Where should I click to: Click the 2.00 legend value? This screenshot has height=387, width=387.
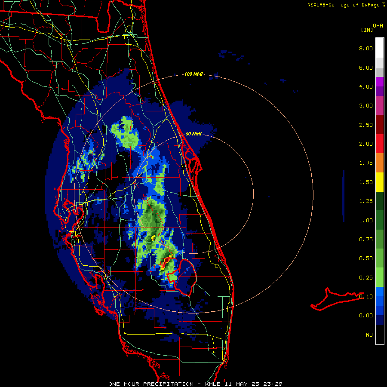coord(366,144)
